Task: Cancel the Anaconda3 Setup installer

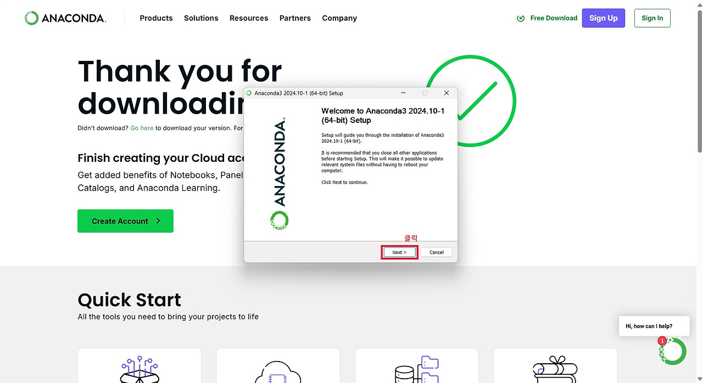Action: tap(437, 252)
